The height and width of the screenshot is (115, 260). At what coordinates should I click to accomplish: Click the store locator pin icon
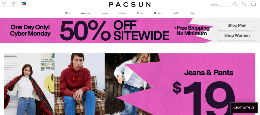coord(14,4)
